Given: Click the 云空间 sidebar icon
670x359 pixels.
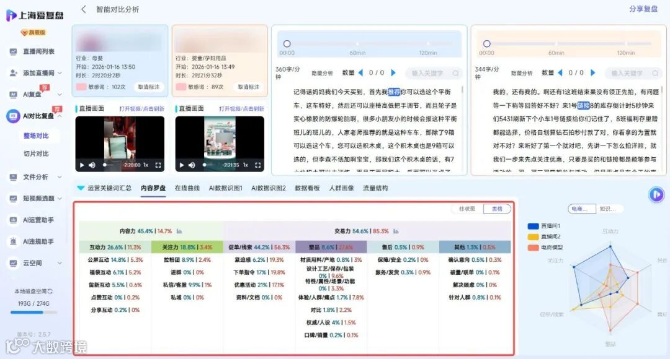Looking at the screenshot, I should coord(13,263).
